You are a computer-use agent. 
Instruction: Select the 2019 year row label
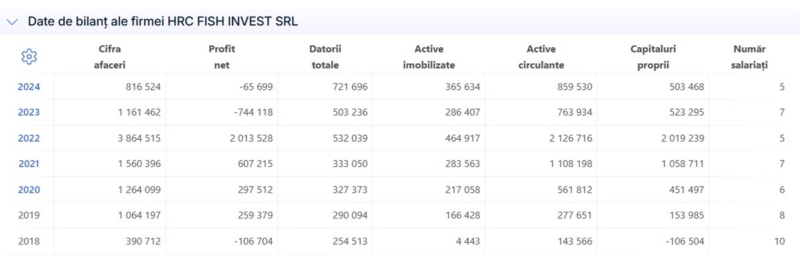(29, 216)
